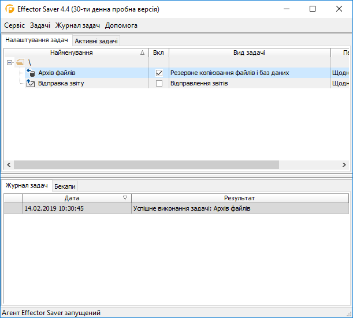Image resolution: width=353 pixels, height=318 pixels.
Task: Collapse the root folder tree node
Action: click(x=9, y=62)
